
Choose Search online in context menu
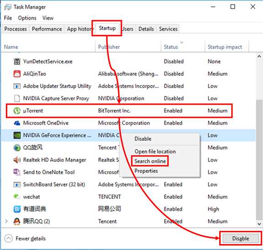[150, 161]
